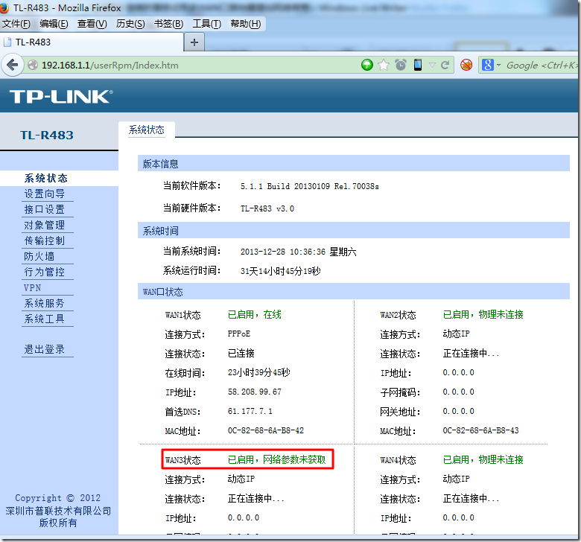Open 接口设置 in the sidebar
This screenshot has height=542, width=581.
45,209
